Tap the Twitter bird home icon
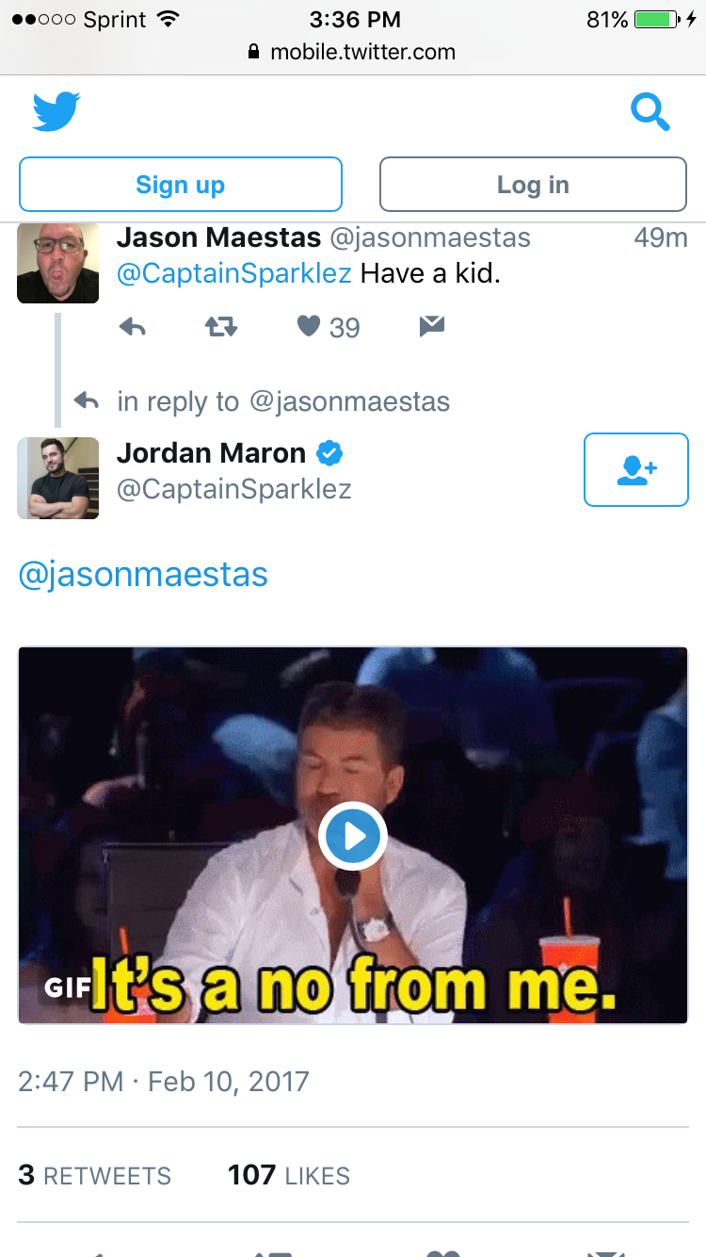This screenshot has height=1257, width=706. [56, 112]
